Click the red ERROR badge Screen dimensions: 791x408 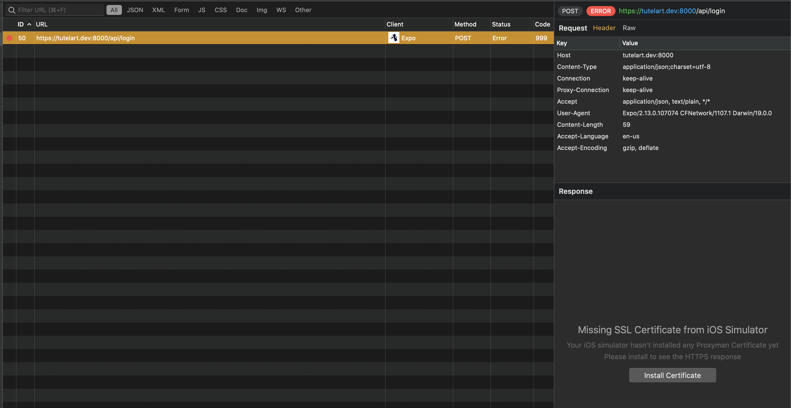pos(600,11)
